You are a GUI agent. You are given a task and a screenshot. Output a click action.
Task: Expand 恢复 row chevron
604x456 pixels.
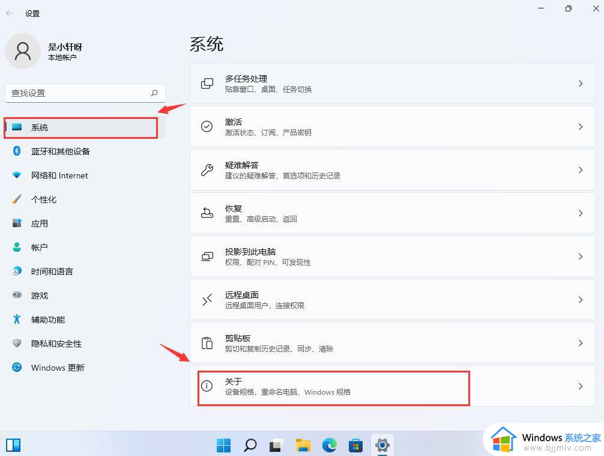click(581, 213)
